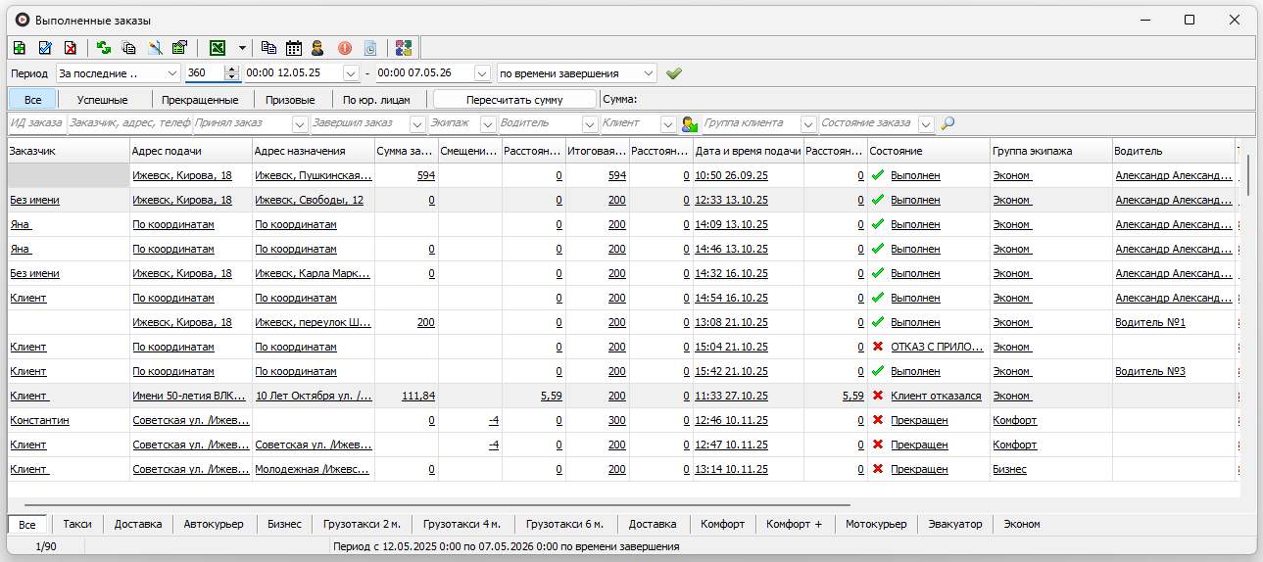1263x562 pixels.
Task: Open the 'Принял заказ' dropdown
Action: (x=300, y=123)
